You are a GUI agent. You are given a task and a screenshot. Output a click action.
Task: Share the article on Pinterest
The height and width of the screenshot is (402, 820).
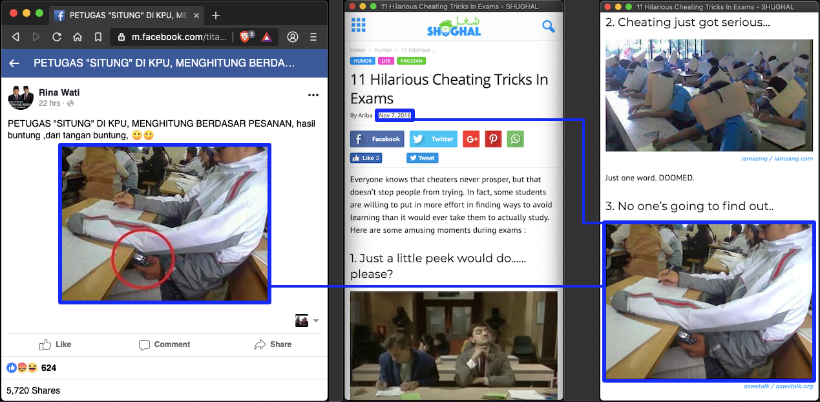(493, 139)
